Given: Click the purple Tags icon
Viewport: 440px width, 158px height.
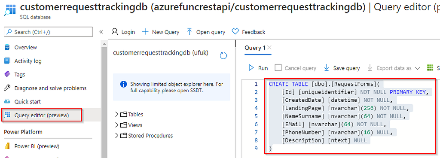Looking at the screenshot, I should point(7,75).
